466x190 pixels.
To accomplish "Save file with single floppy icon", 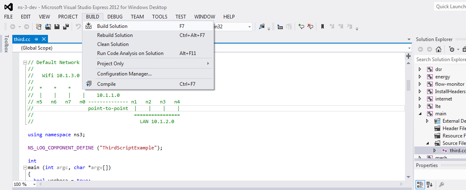I will 57,27.
